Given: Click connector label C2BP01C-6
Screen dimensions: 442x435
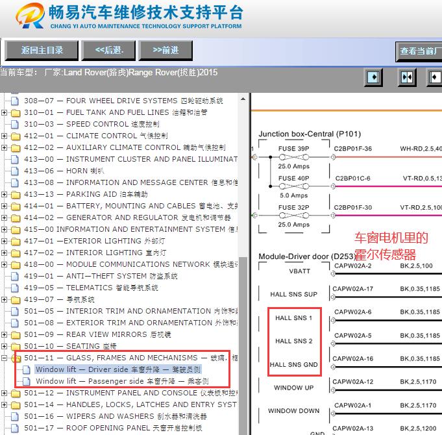Looking at the screenshot, I should [x=352, y=178].
